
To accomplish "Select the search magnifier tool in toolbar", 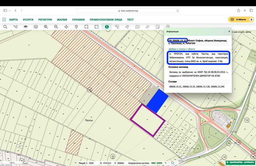I will coord(5,27).
